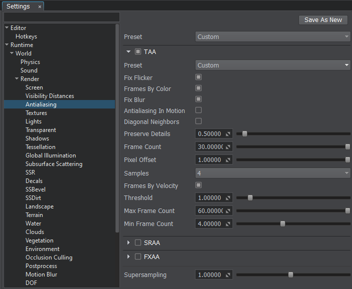Enable the Diagonal Neighbors checkbox
The width and height of the screenshot is (352, 289).
[x=198, y=121]
